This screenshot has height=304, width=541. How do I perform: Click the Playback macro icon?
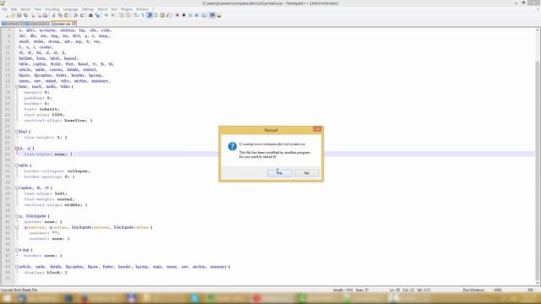click(190, 15)
